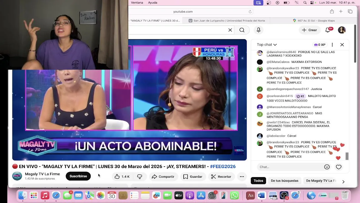Open Launchpad from the Dock
Image resolution: width=360 pixels, height=203 pixels.
tap(34, 195)
